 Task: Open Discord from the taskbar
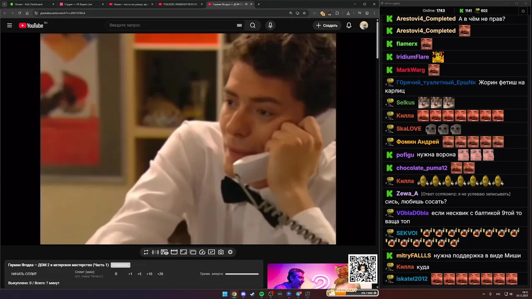[x=243, y=294]
